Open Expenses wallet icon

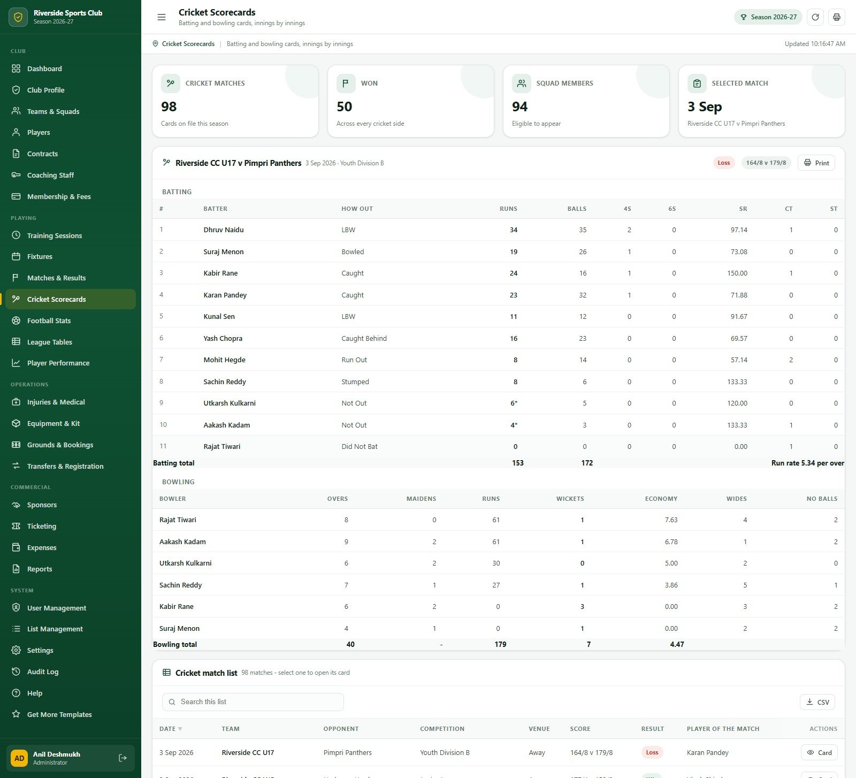(16, 547)
